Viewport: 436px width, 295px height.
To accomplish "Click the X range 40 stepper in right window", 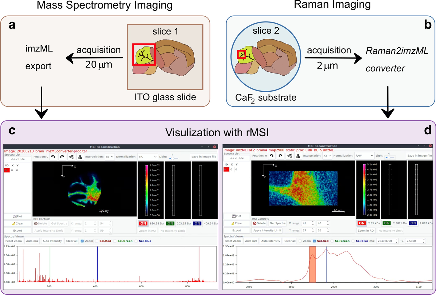I will 323,223.
